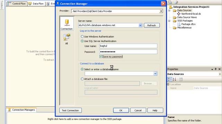222x124 pixels.
Task: Click the Data Sources folder icon
Action: pyautogui.click(x=174, y=10)
